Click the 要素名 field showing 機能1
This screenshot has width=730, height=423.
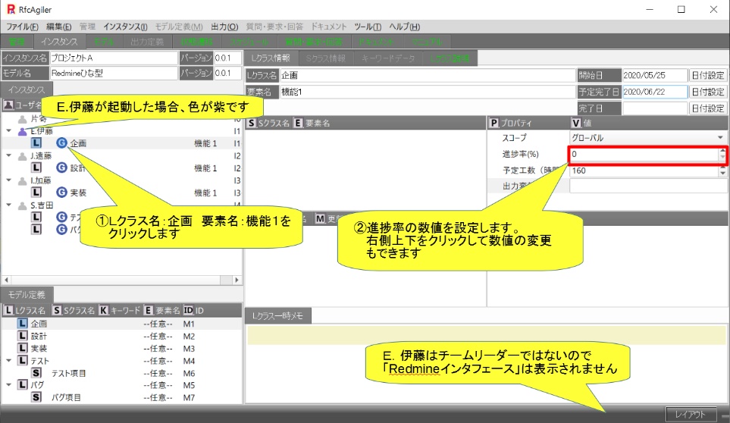[x=428, y=92]
